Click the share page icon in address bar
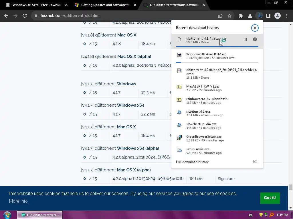 click(220, 16)
